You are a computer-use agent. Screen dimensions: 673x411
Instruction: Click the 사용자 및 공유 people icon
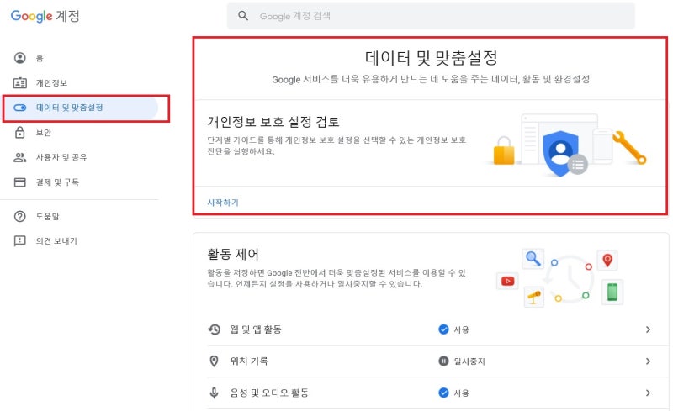coord(19,157)
